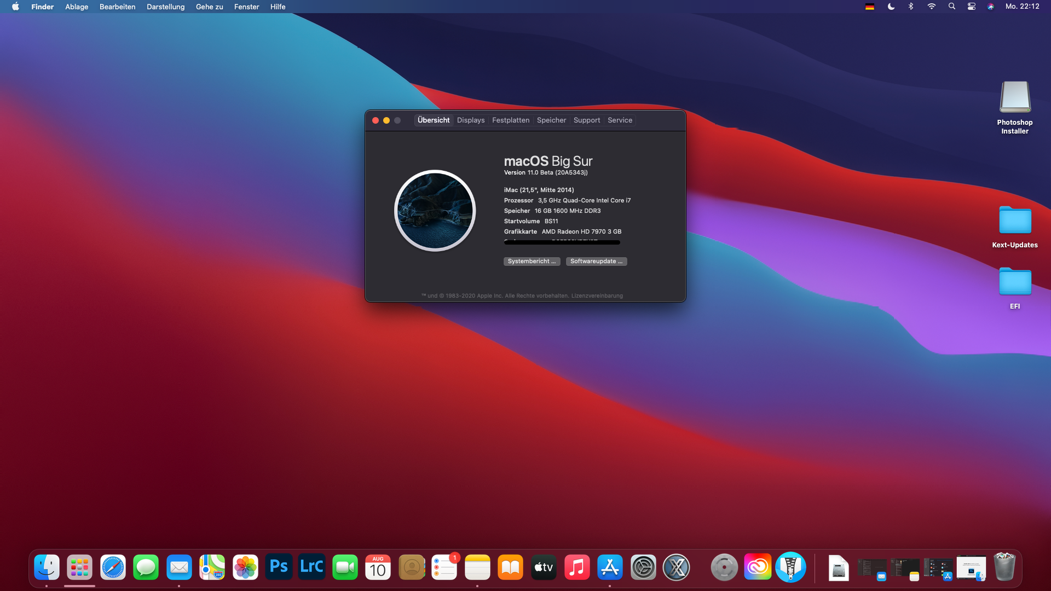Open the Music app
1051x591 pixels.
(576, 567)
